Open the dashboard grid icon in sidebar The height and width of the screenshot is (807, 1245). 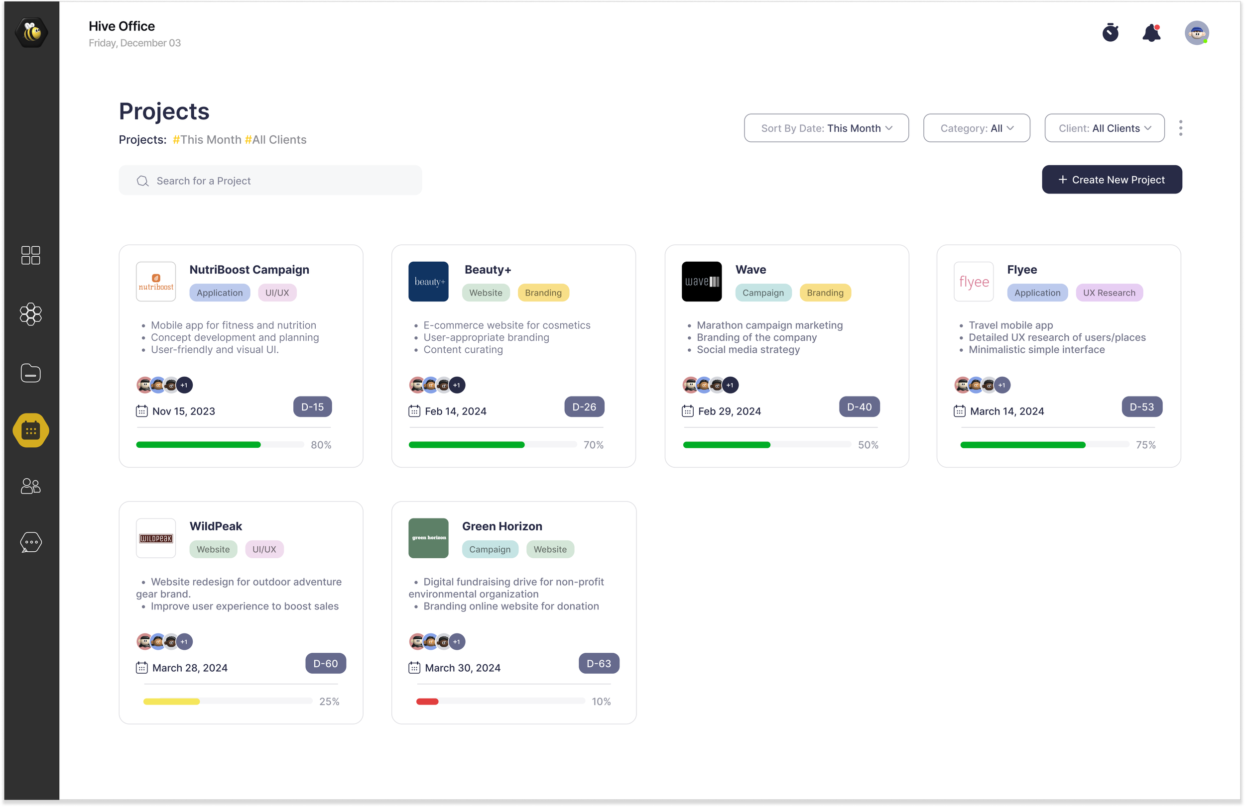[30, 255]
